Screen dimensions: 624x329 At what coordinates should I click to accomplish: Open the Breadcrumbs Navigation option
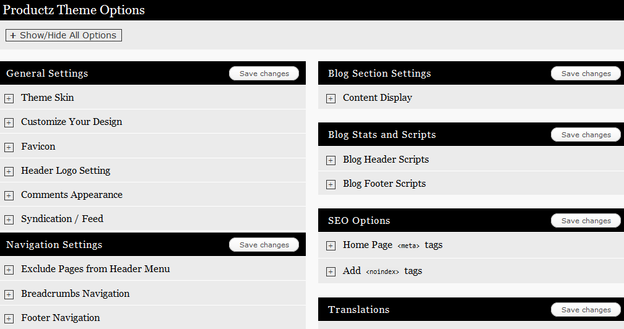click(x=9, y=295)
